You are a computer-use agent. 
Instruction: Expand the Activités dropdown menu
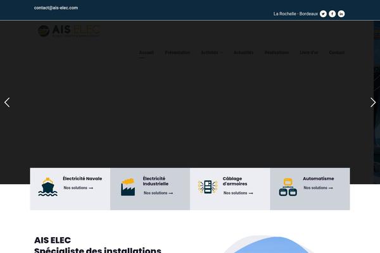pyautogui.click(x=212, y=52)
